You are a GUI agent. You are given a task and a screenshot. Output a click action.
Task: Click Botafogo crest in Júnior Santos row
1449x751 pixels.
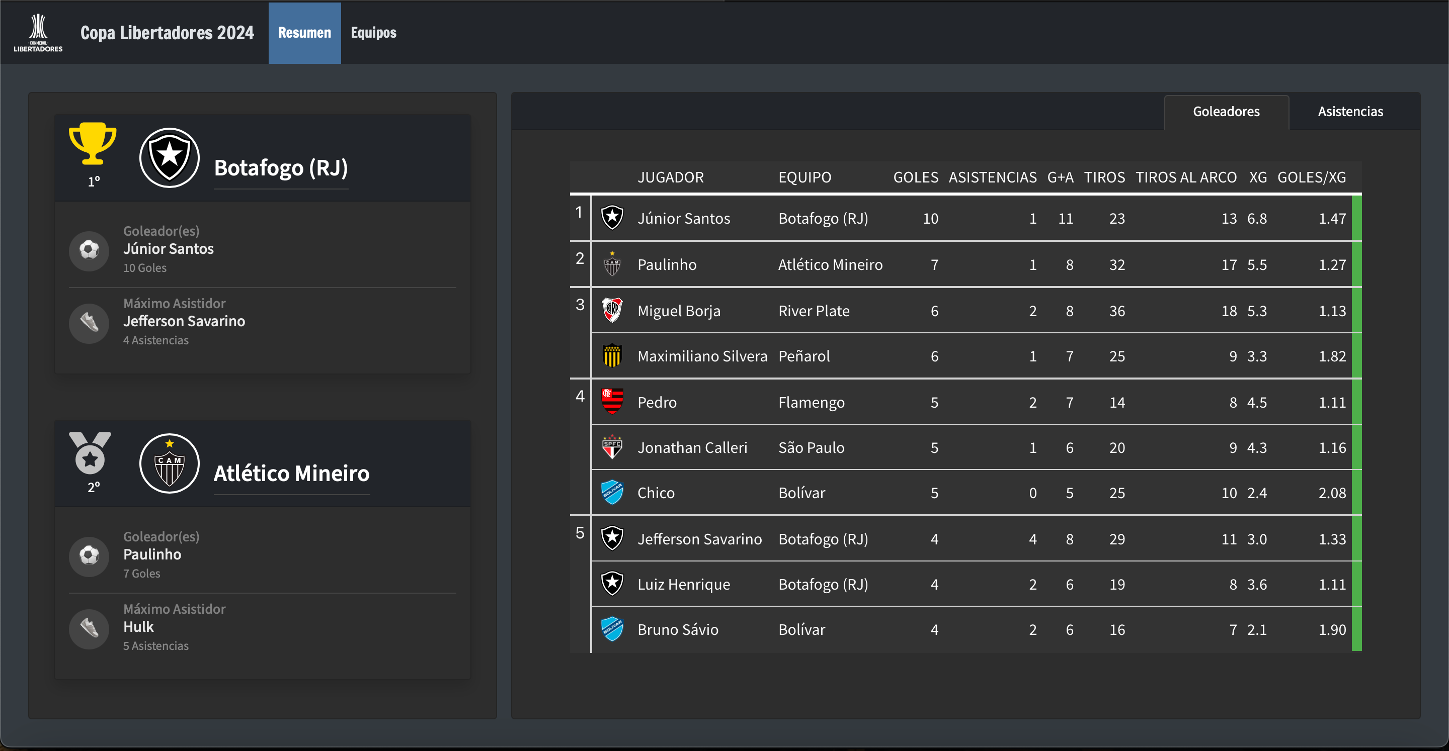click(612, 218)
